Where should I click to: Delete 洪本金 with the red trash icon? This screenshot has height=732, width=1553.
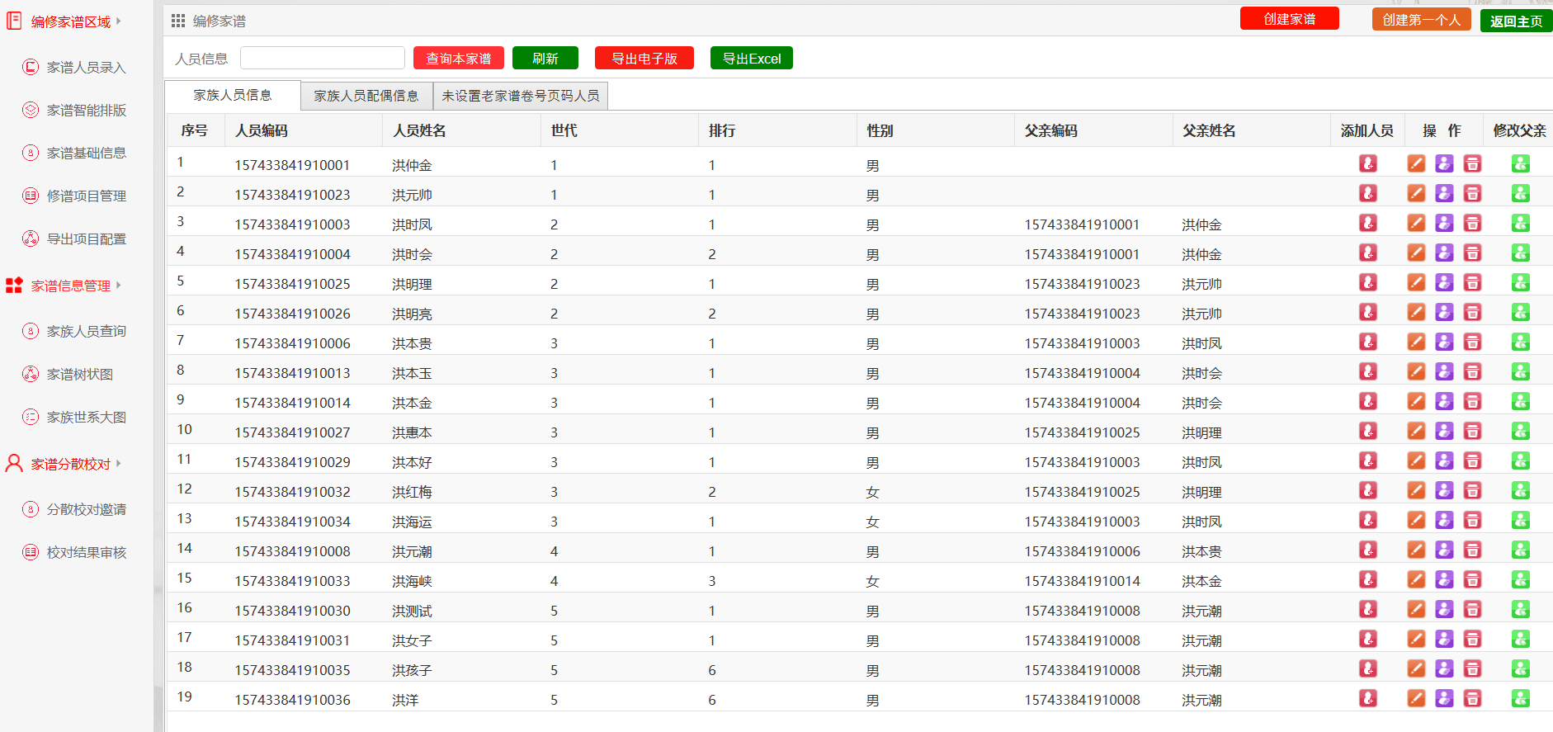point(1472,401)
